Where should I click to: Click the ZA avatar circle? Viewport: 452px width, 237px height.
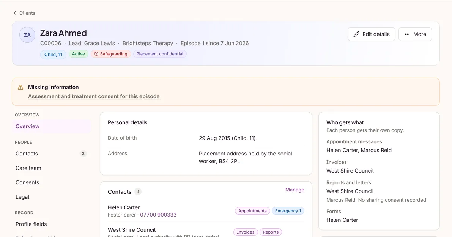click(x=27, y=35)
